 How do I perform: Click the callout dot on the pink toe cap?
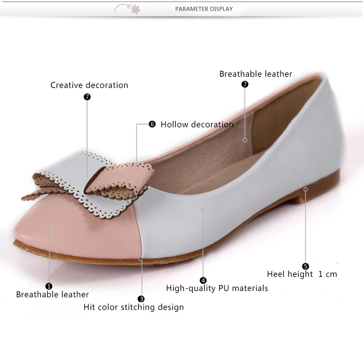click(x=49, y=226)
